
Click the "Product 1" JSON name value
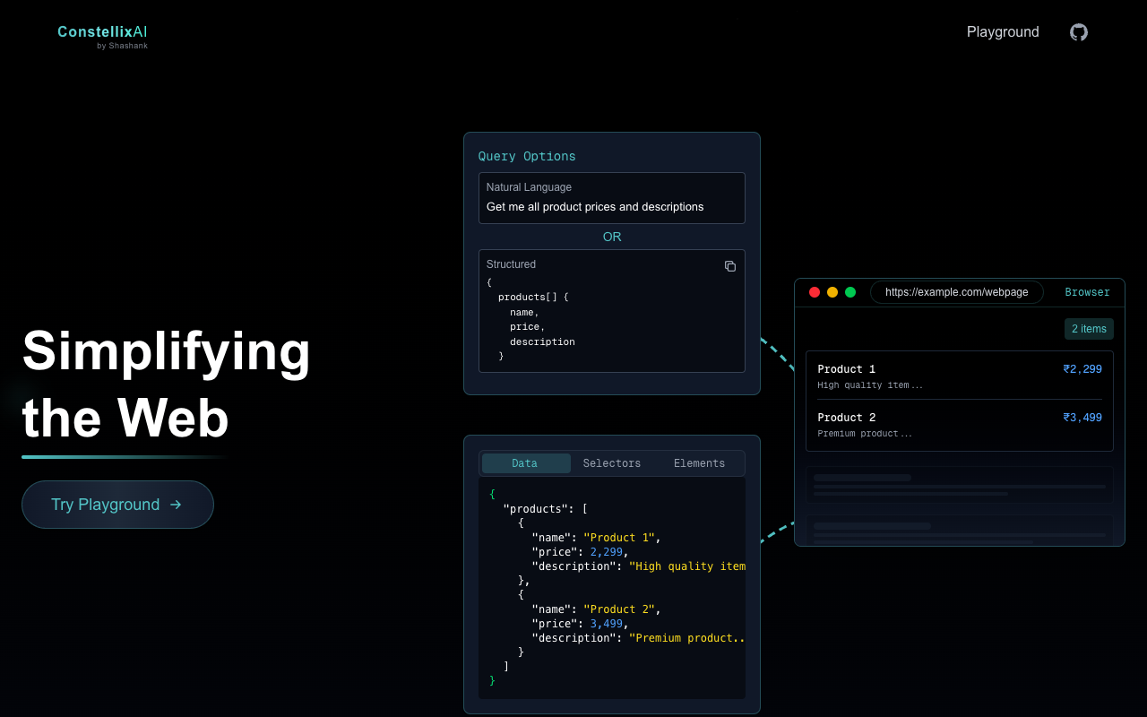click(619, 538)
